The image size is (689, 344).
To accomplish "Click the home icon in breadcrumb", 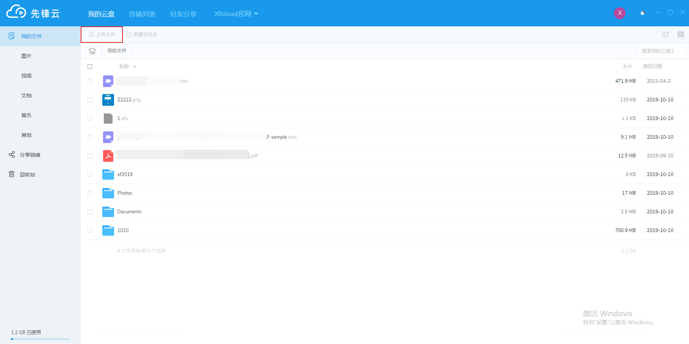I will click(92, 51).
